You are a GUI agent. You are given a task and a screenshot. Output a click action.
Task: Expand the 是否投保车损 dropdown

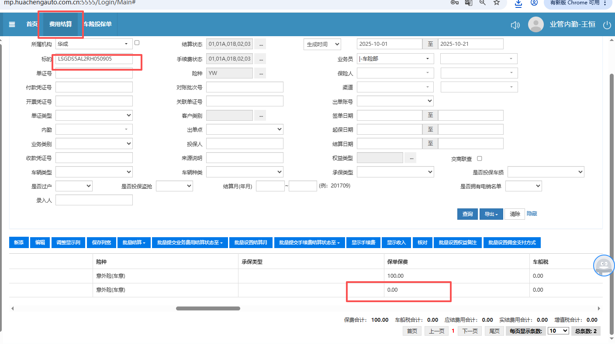click(546, 172)
